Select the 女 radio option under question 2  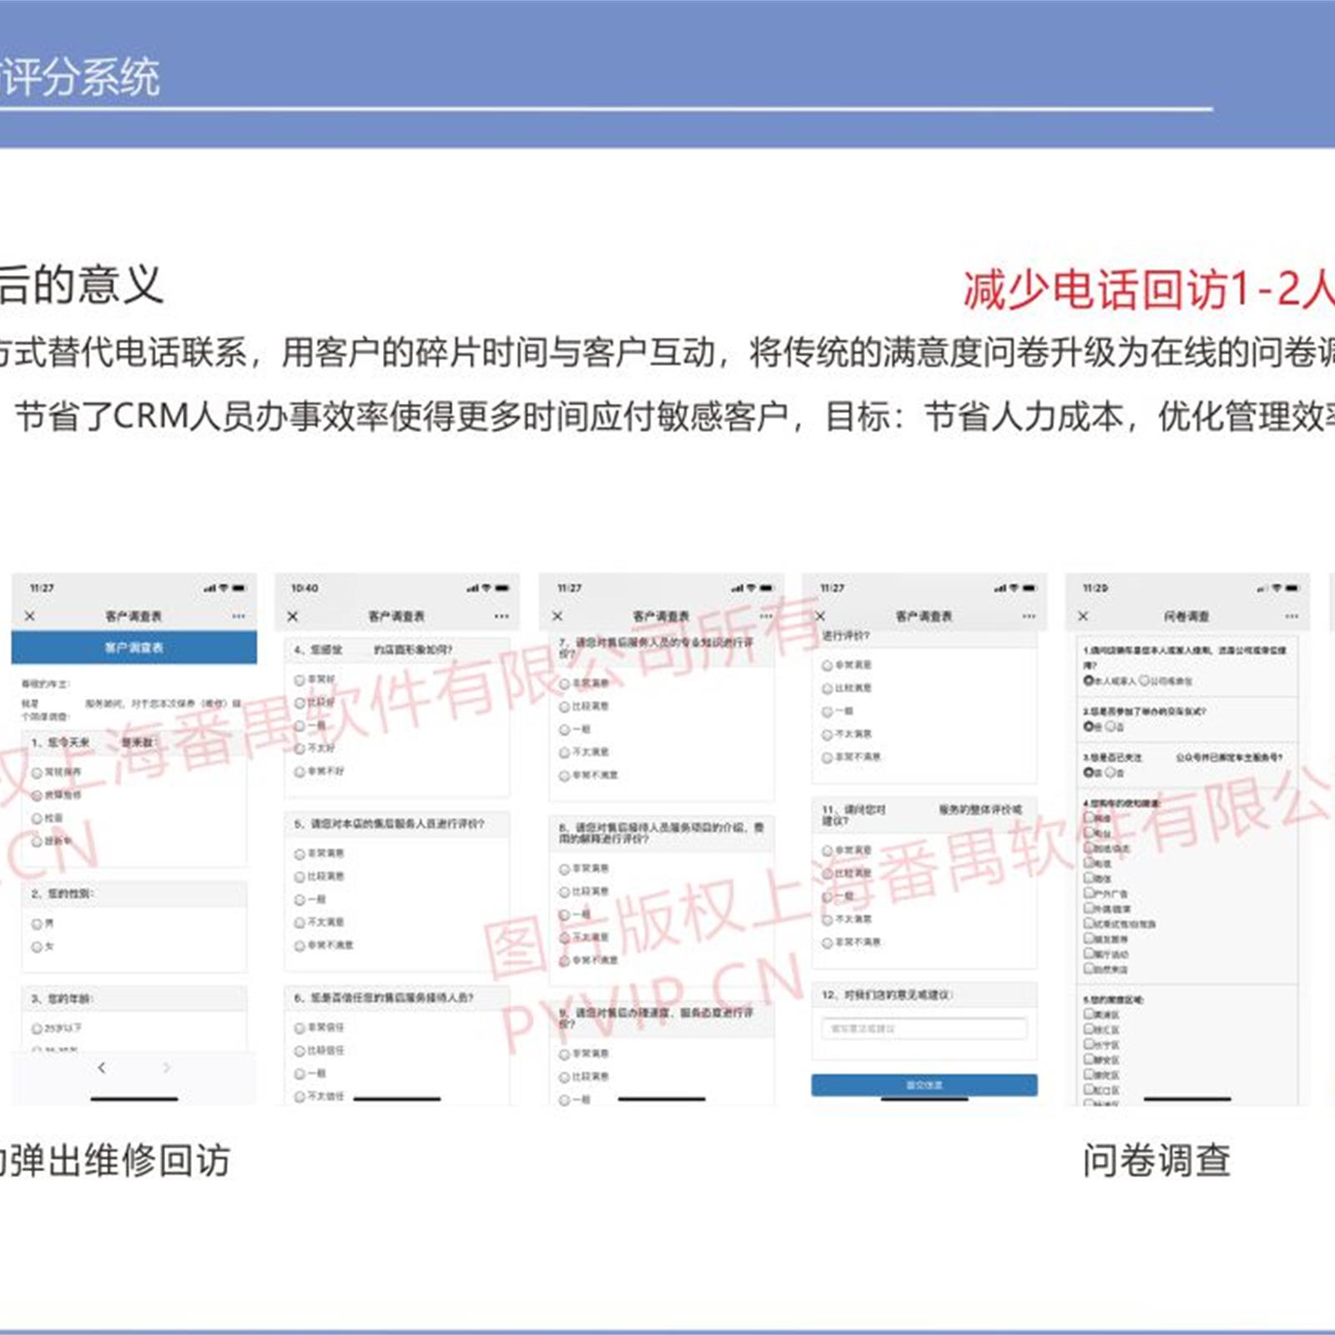pyautogui.click(x=37, y=947)
